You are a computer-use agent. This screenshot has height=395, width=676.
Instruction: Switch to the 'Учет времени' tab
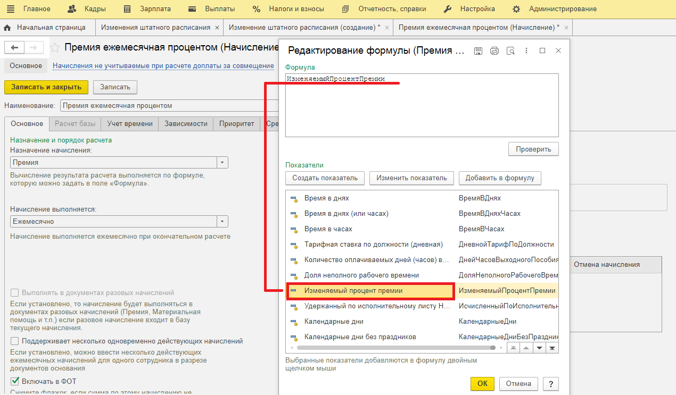129,124
